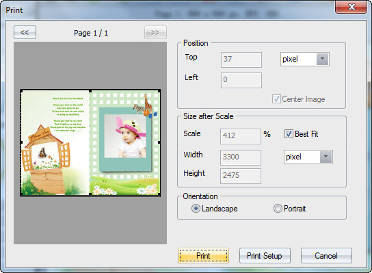Click the Height input field

(241, 176)
